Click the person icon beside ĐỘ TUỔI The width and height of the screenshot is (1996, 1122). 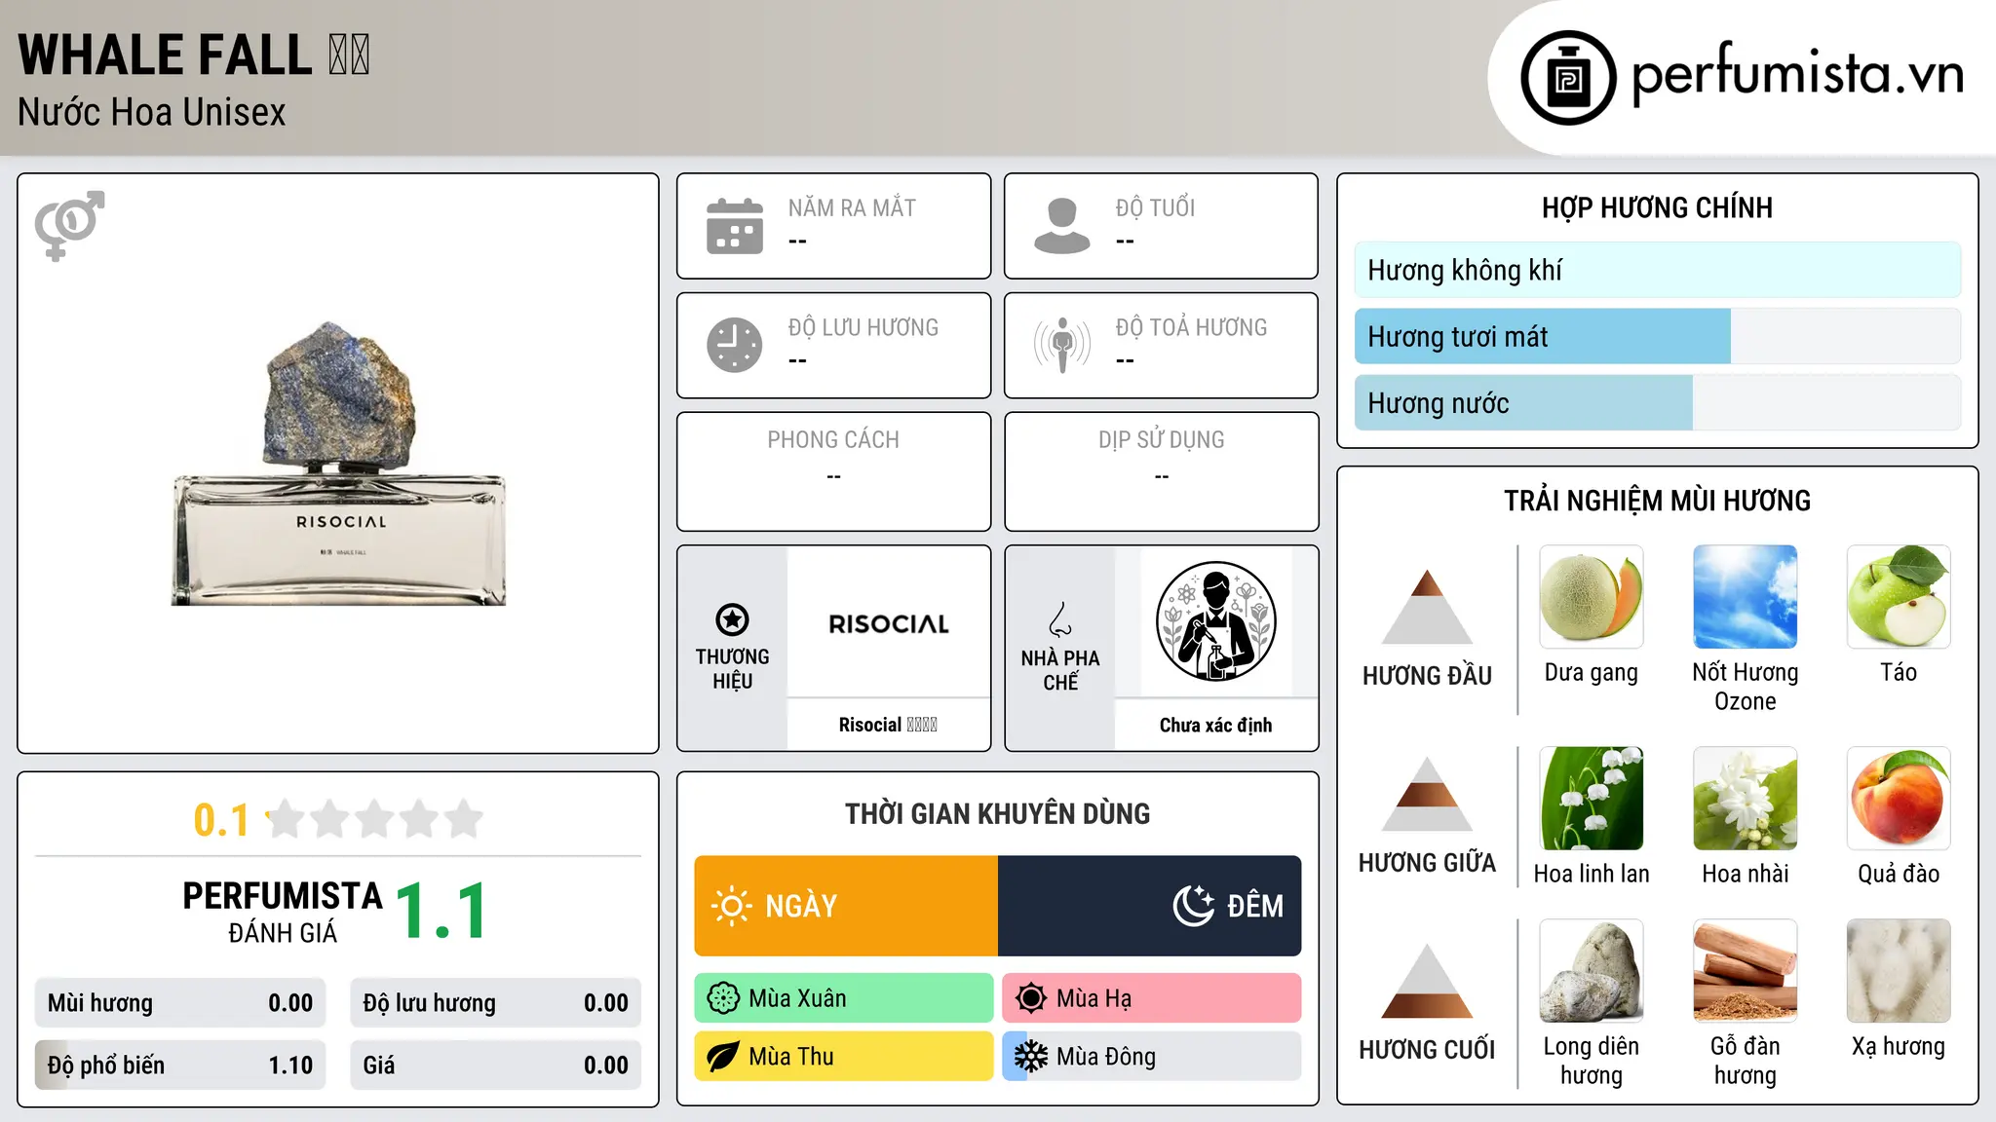coord(1062,226)
